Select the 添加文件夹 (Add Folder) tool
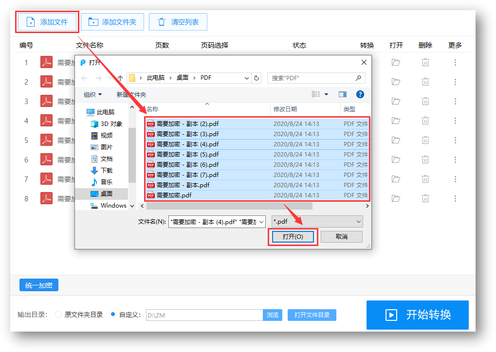 (112, 21)
